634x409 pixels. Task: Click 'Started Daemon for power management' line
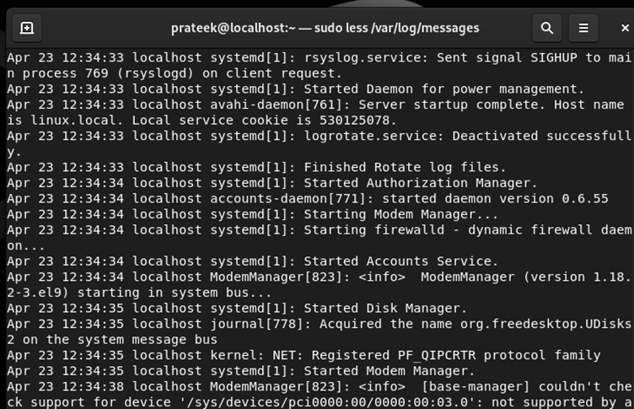click(296, 89)
